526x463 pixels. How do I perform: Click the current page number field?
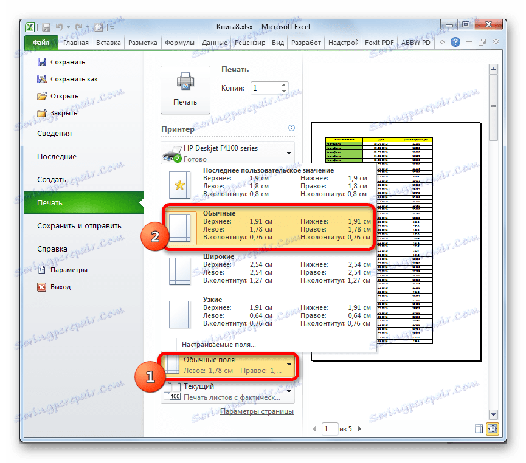(x=330, y=428)
